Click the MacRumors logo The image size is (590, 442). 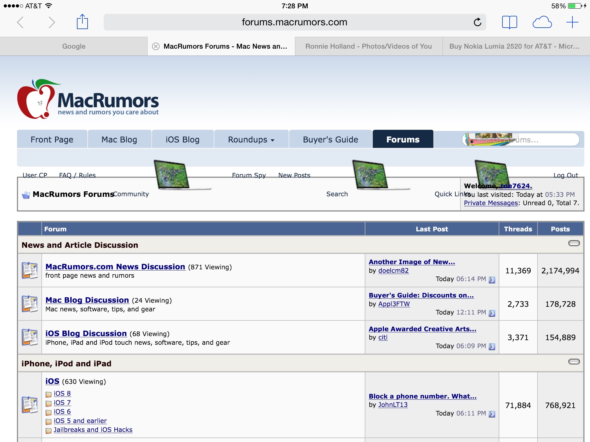[x=88, y=99]
